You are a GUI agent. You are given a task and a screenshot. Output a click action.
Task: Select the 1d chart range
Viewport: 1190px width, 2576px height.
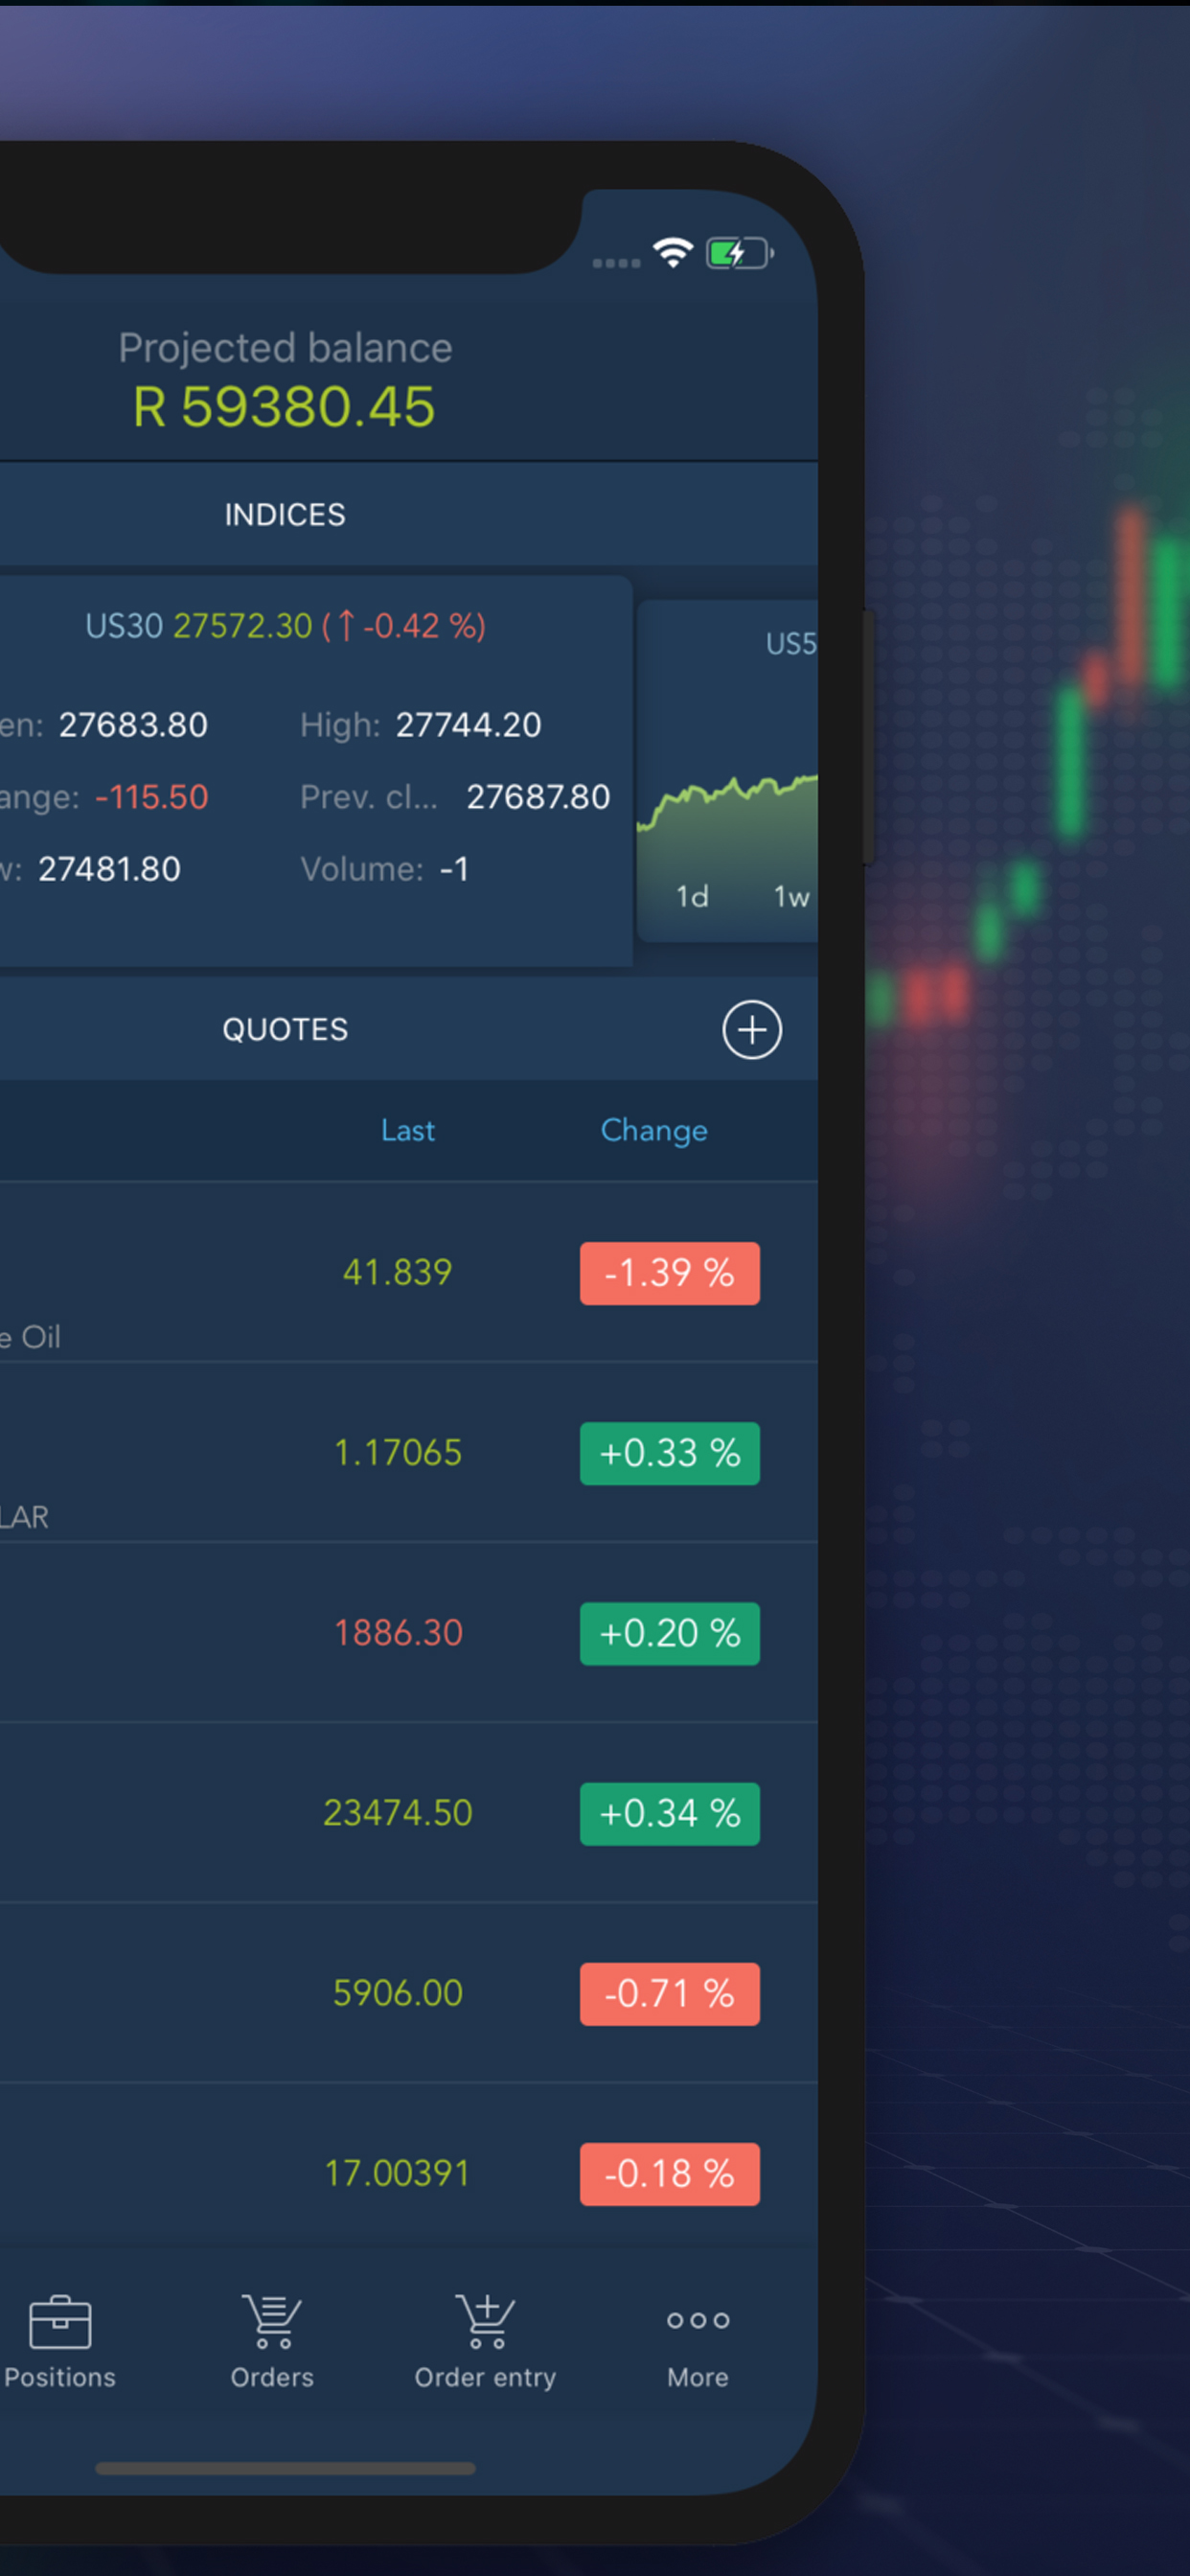coord(692,896)
